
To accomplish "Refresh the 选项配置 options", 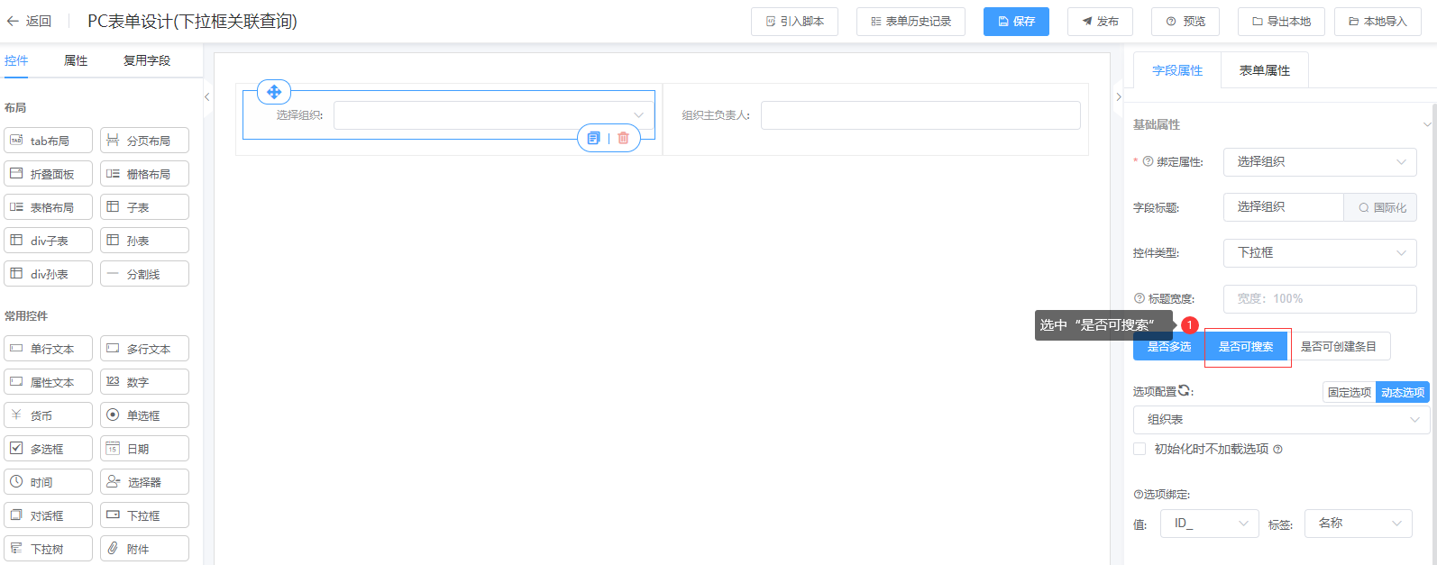I will tap(1185, 390).
